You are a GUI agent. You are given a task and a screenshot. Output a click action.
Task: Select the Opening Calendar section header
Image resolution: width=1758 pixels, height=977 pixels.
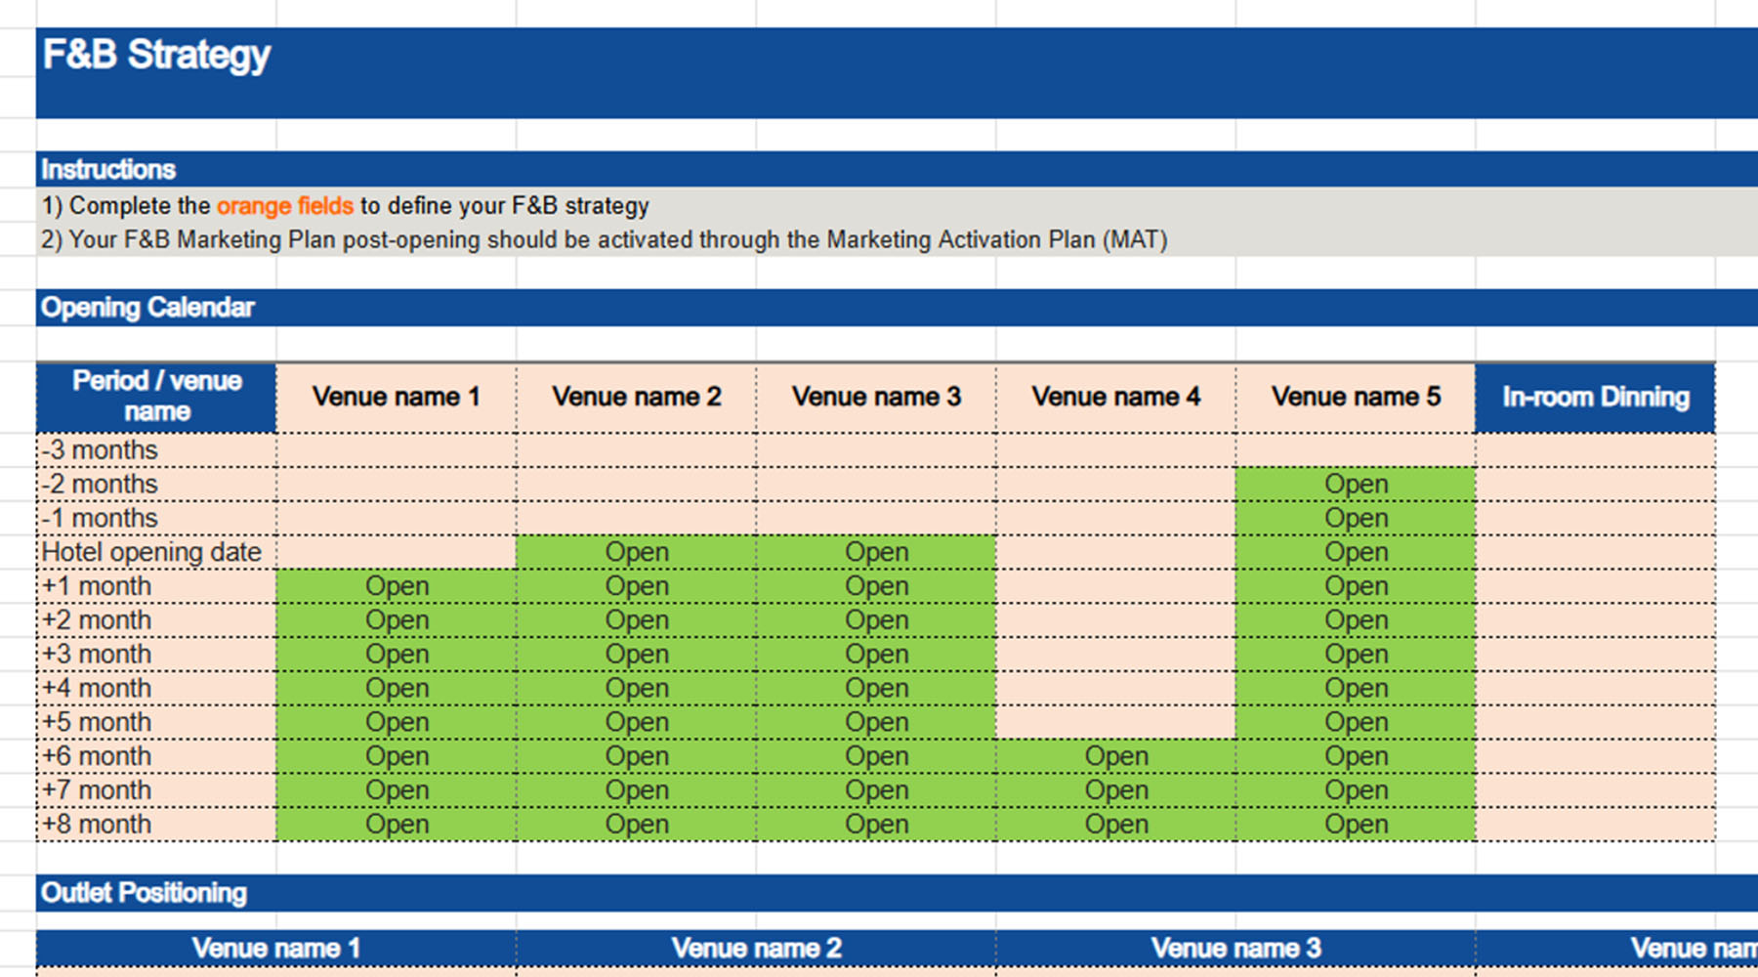click(147, 308)
